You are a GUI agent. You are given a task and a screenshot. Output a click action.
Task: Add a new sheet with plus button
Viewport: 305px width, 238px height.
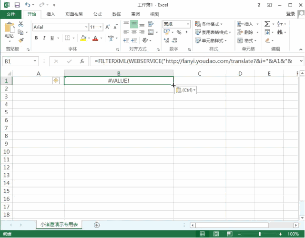pyautogui.click(x=97, y=225)
